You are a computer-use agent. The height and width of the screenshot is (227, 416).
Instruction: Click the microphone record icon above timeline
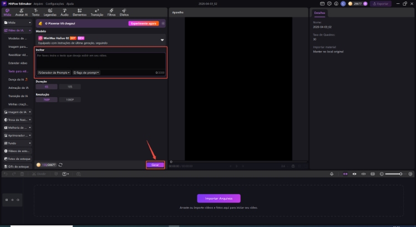pos(331,174)
